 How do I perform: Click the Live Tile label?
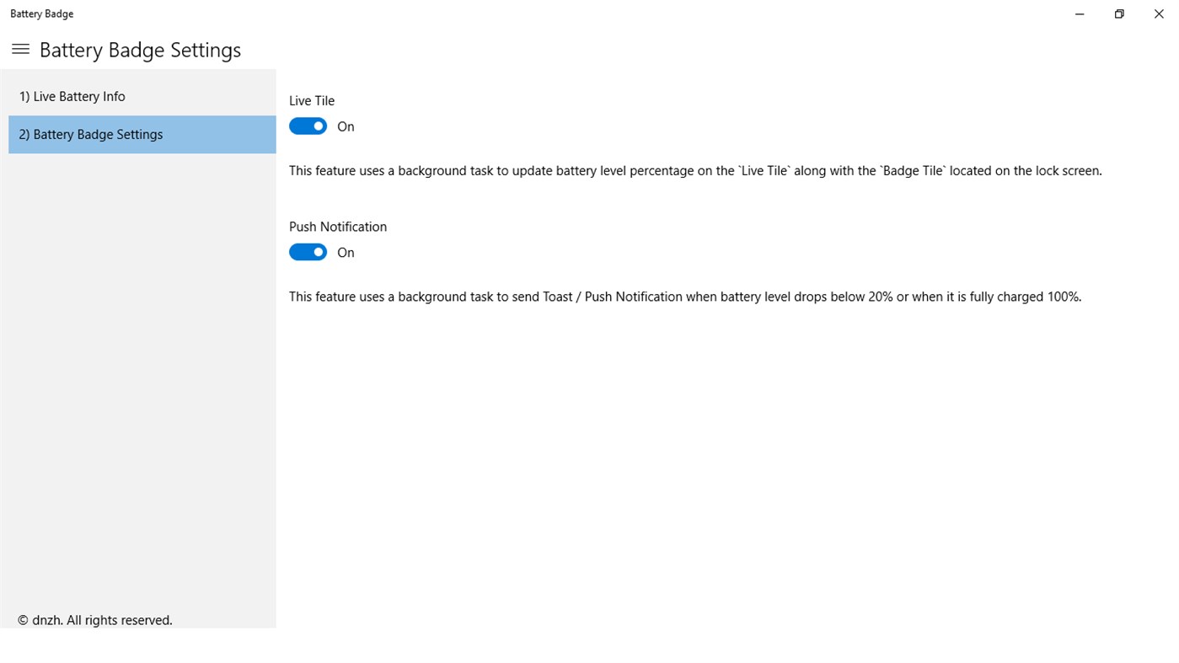(x=311, y=100)
